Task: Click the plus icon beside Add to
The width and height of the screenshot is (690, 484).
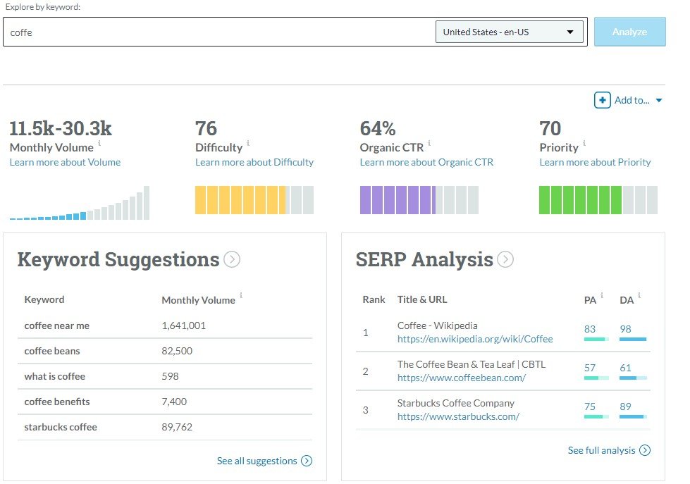Action: click(x=602, y=100)
